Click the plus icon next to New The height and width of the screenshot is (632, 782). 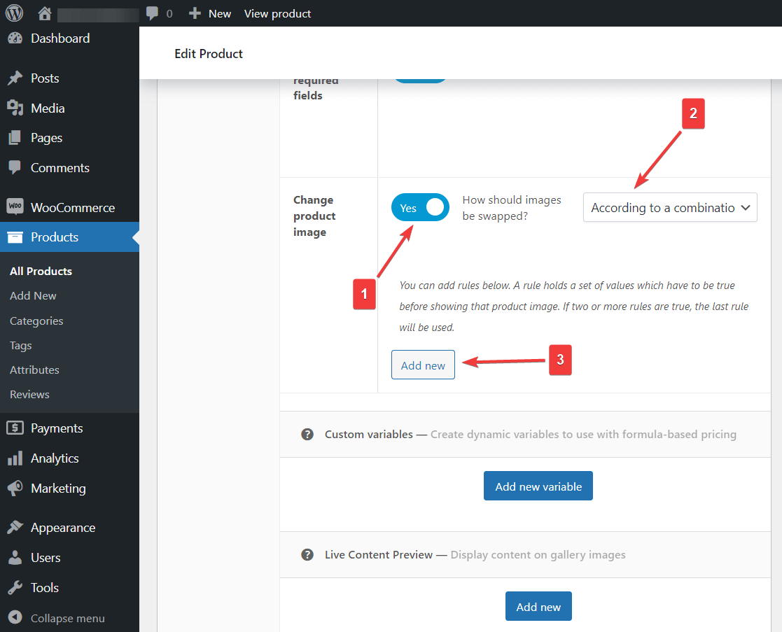tap(195, 13)
